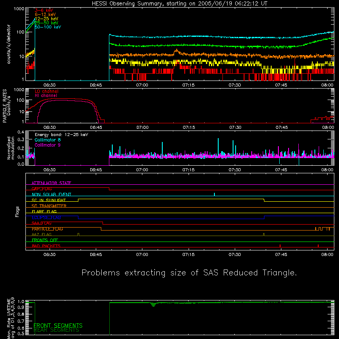This screenshot has height=339, width=339.
Task: Click the 1000 value on counts/s/detector axis
Action: tap(19, 9)
